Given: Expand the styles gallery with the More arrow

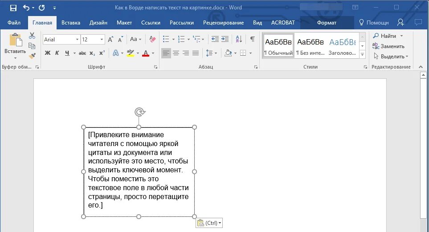Looking at the screenshot, I should 362,54.
